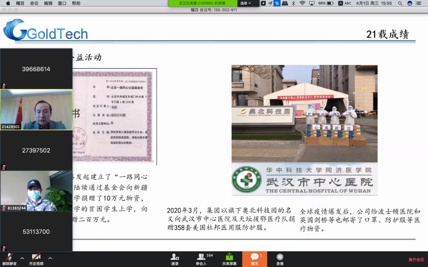
Task: Select the participant tile 39668614
Action: [36, 69]
